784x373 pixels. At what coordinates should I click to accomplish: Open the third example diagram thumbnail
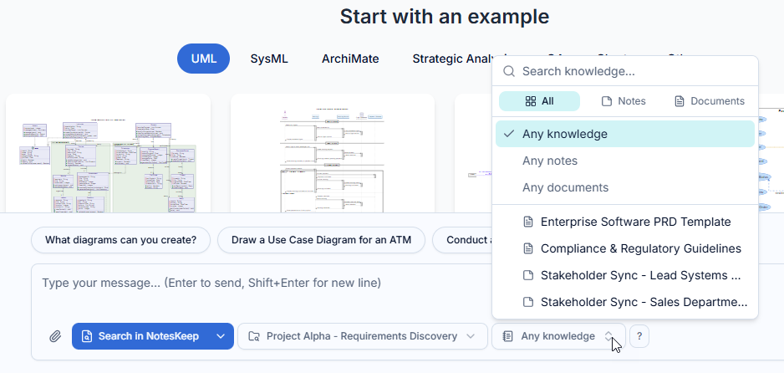[473, 153]
